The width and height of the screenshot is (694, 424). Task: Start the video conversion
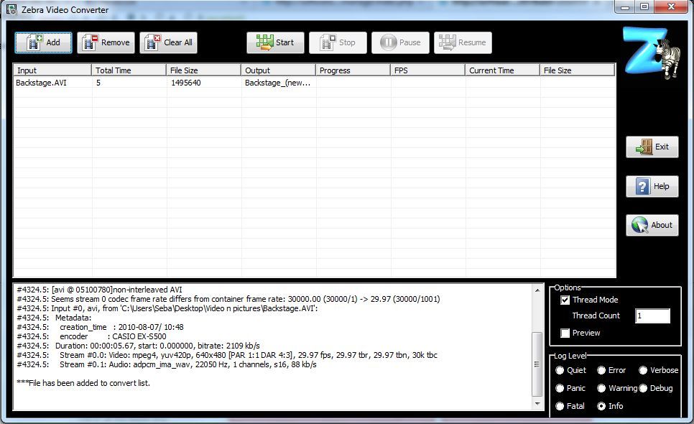(x=275, y=42)
